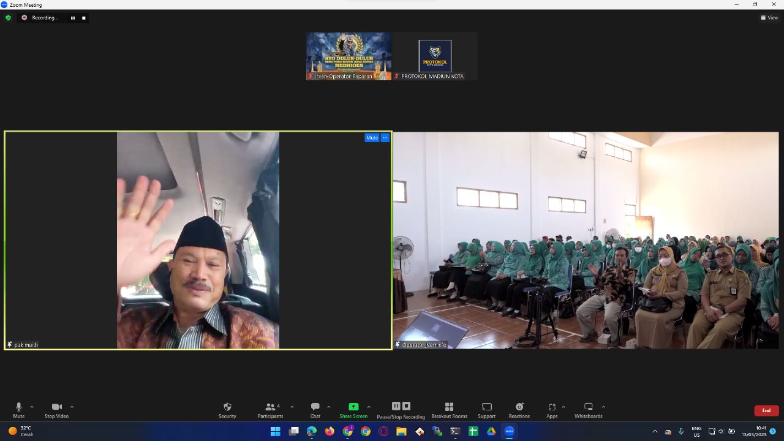Click the green Share Screen icon

pos(353,407)
